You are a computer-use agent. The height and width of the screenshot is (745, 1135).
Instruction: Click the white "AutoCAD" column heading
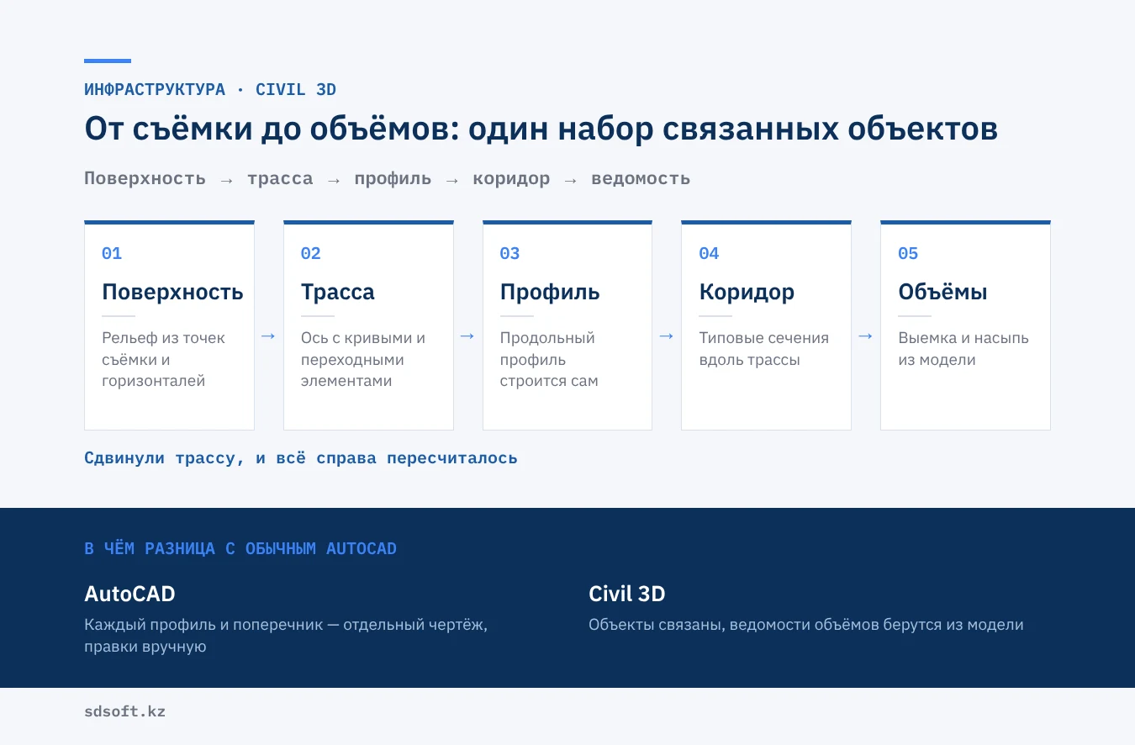coord(129,594)
